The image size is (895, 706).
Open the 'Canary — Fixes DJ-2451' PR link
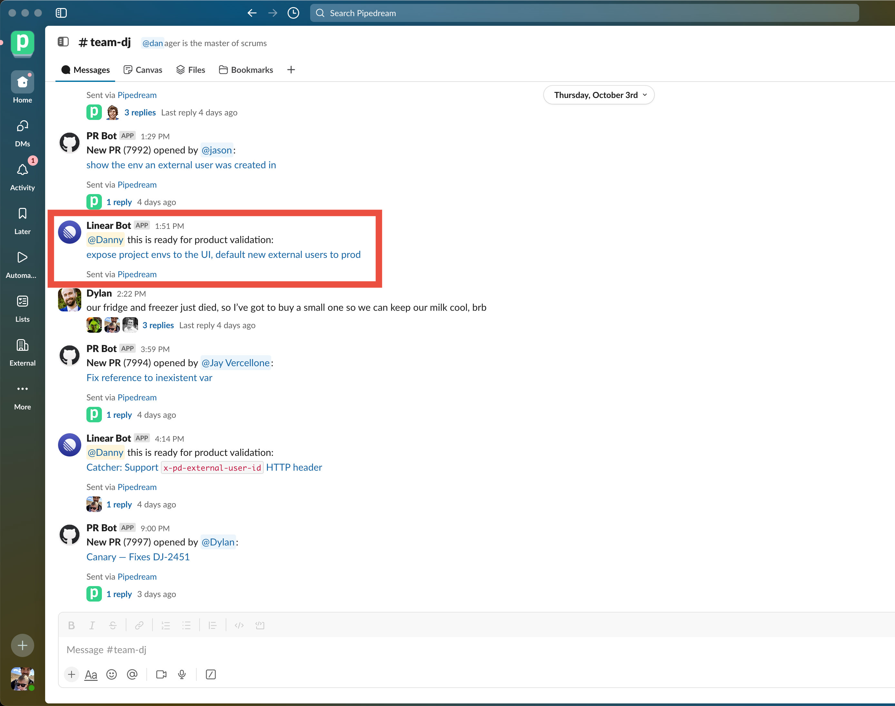(138, 557)
